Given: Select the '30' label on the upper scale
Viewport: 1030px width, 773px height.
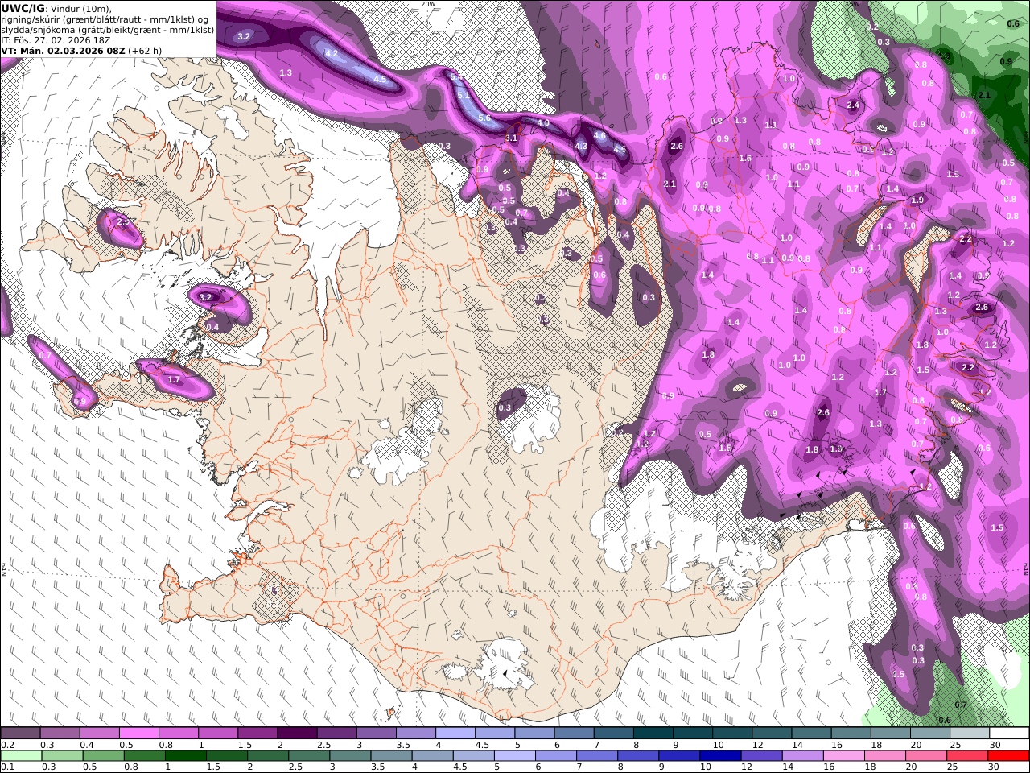Looking at the screenshot, I should tap(995, 745).
